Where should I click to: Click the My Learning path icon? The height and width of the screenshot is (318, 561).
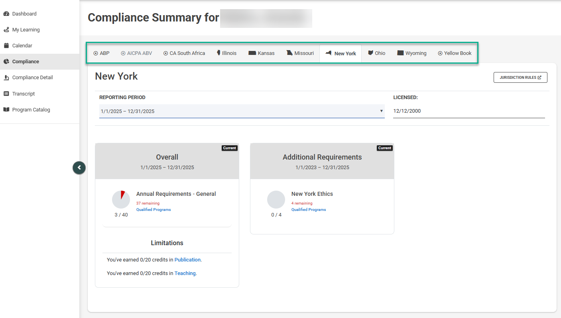tap(6, 30)
